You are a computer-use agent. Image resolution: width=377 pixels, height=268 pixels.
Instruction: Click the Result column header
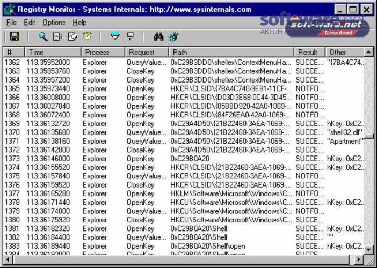pos(309,52)
